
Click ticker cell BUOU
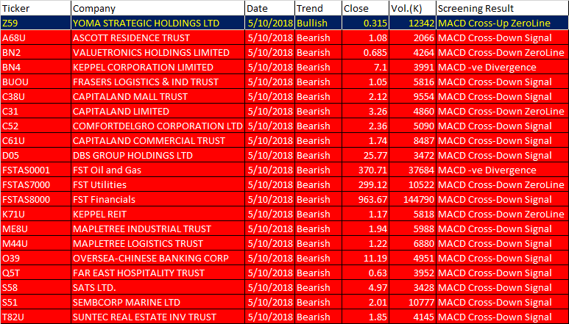tap(35, 82)
